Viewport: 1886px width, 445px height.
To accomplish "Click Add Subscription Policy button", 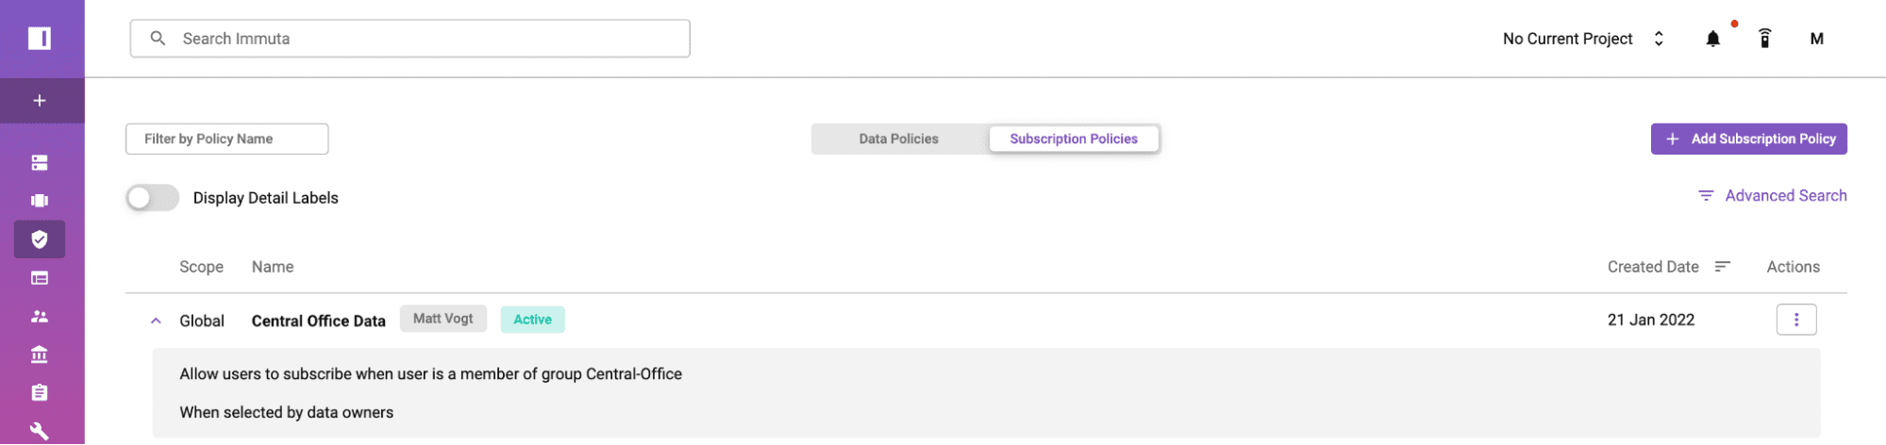I will click(1749, 139).
